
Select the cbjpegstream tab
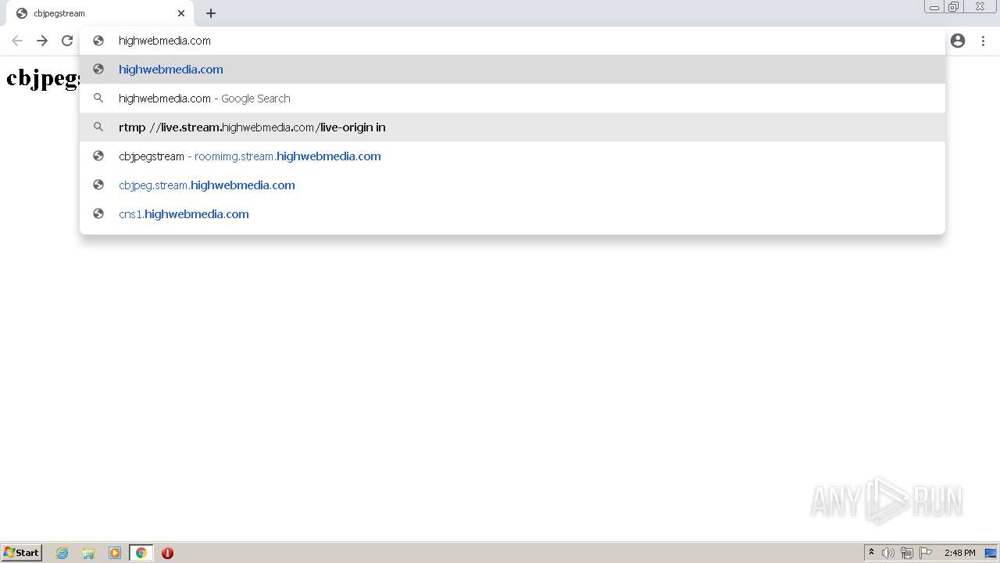102,13
